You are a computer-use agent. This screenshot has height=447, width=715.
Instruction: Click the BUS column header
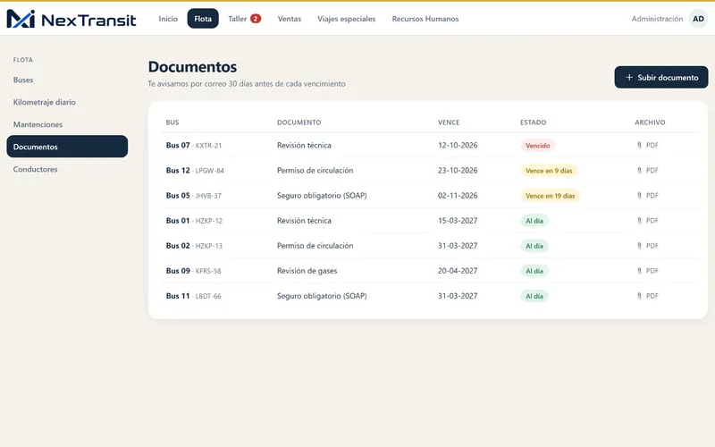pyautogui.click(x=172, y=122)
